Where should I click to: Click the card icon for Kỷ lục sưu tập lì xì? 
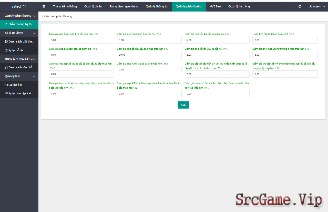[6, 93]
